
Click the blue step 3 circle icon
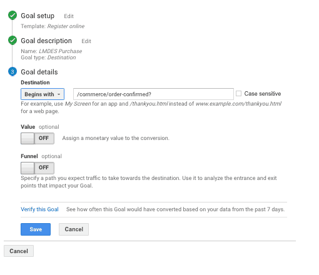[13, 72]
